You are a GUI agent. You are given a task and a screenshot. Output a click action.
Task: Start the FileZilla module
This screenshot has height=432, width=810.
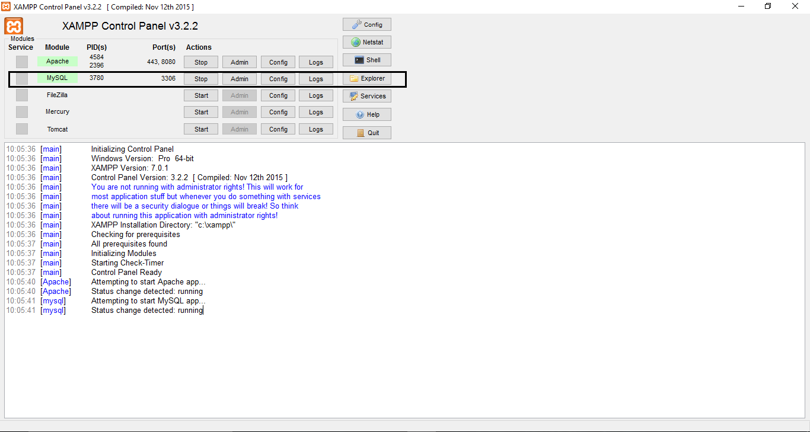click(x=201, y=95)
